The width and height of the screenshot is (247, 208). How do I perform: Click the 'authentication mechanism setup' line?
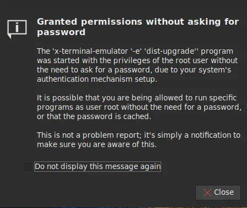tap(97, 79)
